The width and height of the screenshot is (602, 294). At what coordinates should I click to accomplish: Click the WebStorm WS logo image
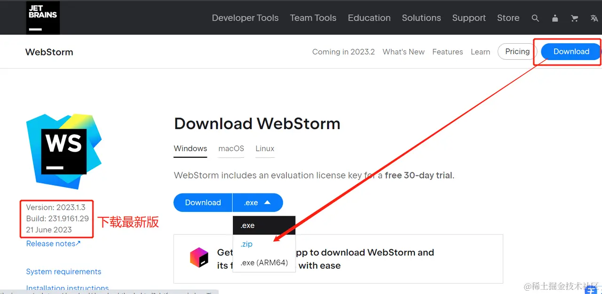(64, 151)
